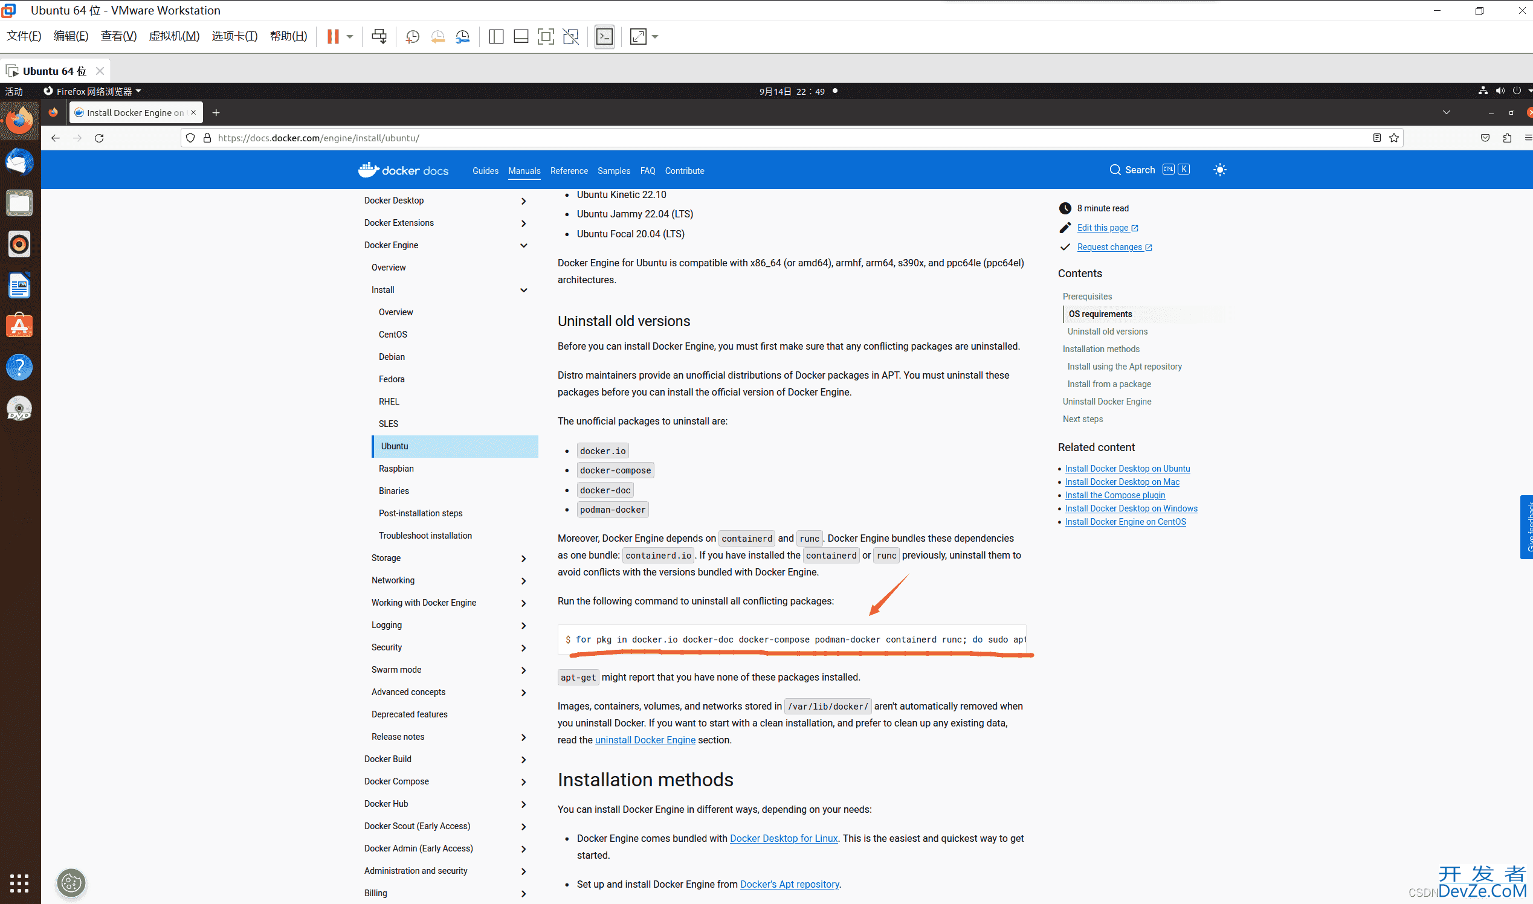
Task: Open Thunderbird mail from the dock
Action: click(19, 162)
